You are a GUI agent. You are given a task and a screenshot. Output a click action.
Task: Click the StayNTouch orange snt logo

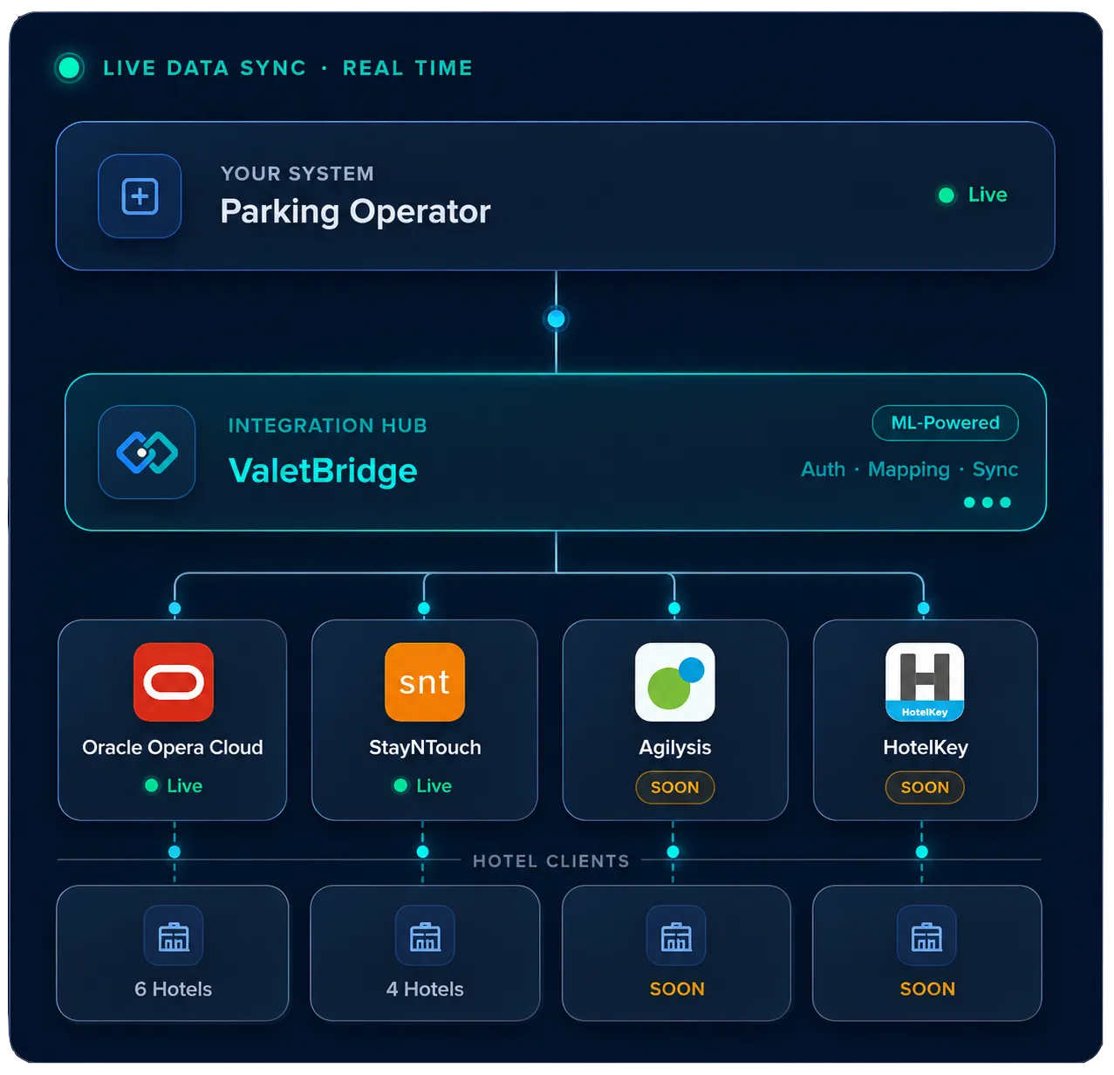pos(425,682)
